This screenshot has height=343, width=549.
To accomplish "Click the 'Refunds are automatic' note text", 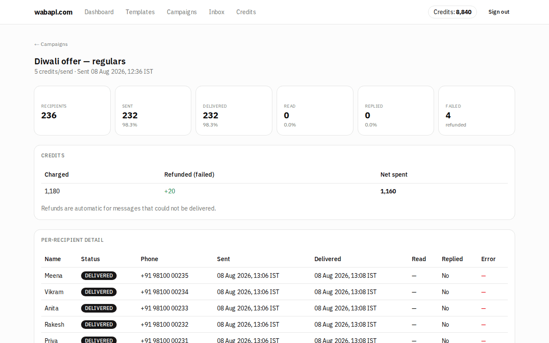I will point(129,208).
